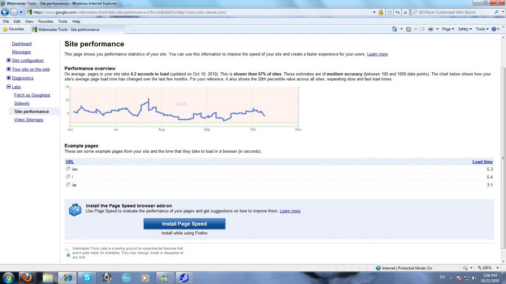Click the Page Speed toolbox icon

coord(75,210)
